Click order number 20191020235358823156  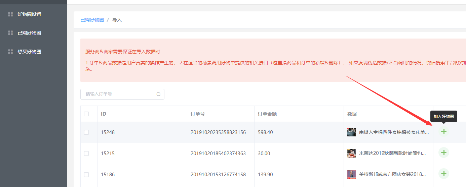tap(218, 132)
